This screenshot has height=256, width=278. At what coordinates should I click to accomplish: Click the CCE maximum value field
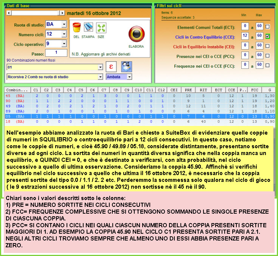259,36
